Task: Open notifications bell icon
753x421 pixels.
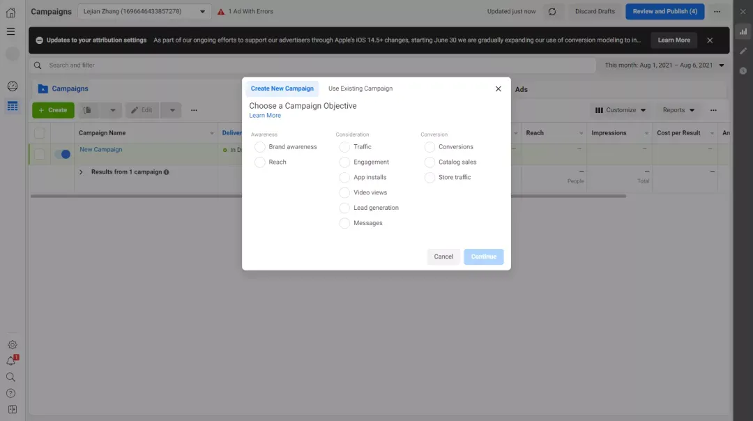Action: pos(11,361)
